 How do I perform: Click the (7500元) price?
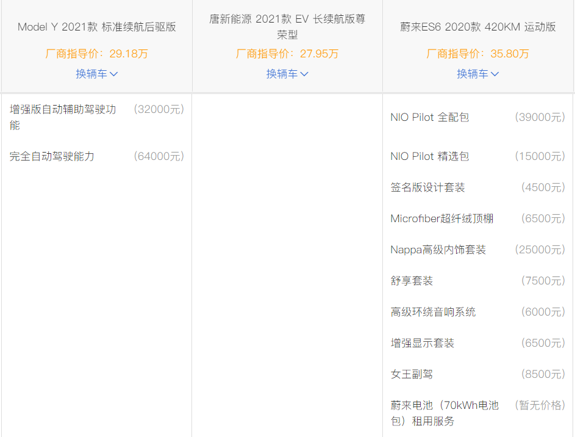pos(543,281)
